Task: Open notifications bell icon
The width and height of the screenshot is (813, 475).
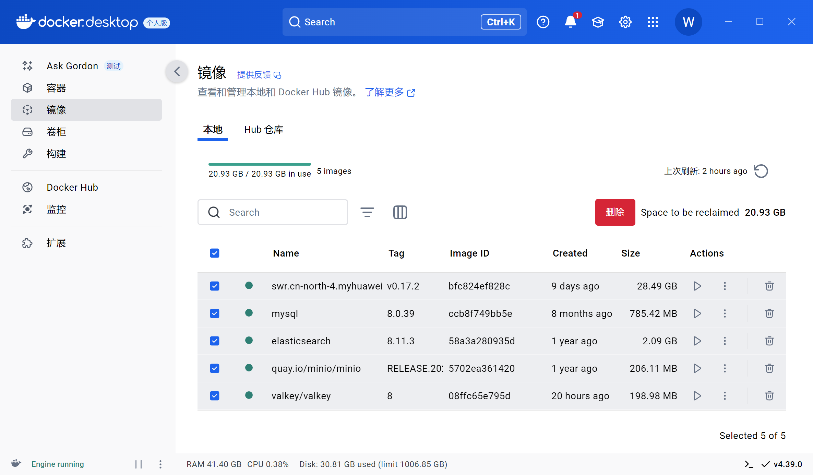Action: coord(571,22)
